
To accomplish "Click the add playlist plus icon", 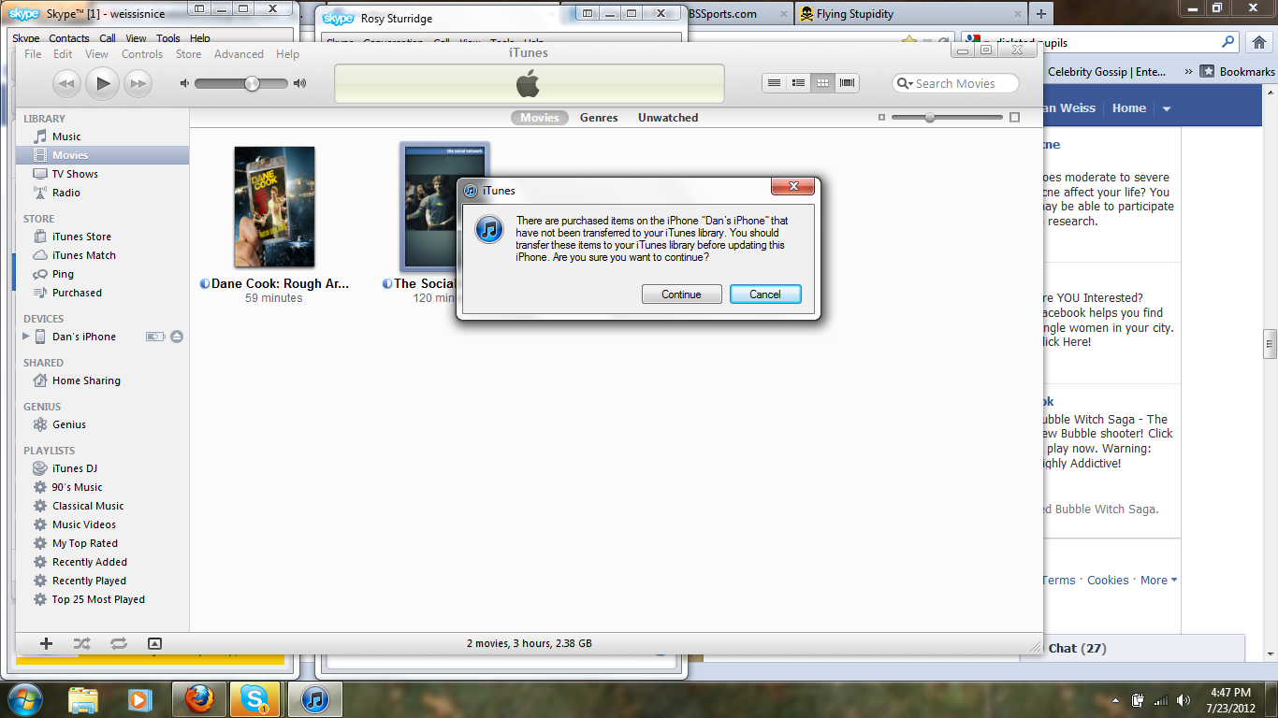I will [46, 643].
